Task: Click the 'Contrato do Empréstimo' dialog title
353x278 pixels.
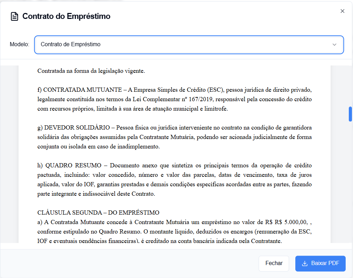Action: (66, 16)
